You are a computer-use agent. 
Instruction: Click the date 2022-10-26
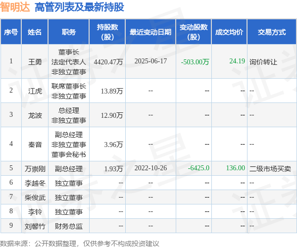[x=150, y=168]
